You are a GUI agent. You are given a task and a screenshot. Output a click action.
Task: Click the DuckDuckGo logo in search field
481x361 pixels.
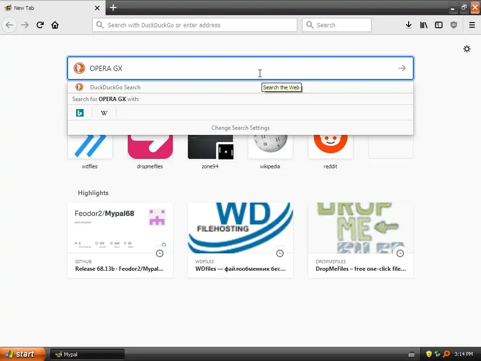pos(79,68)
